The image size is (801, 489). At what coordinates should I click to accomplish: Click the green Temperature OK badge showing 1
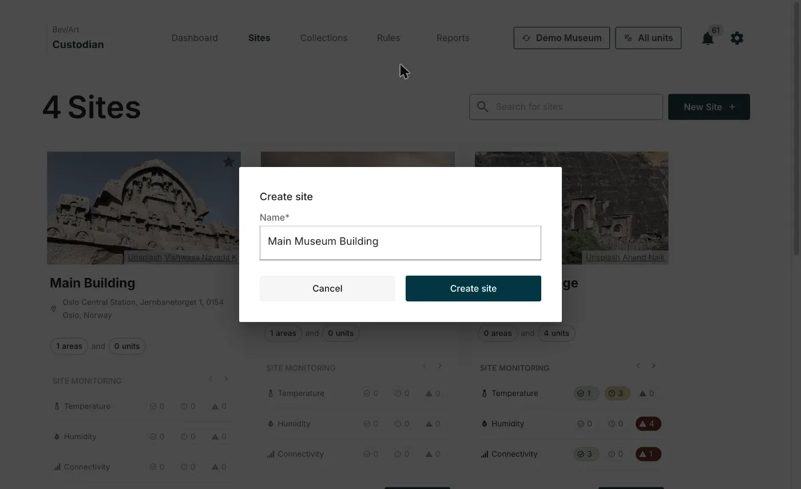586,393
